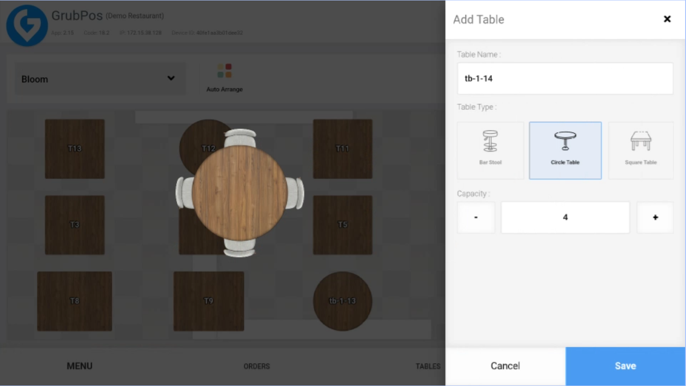Switch to the TABLES tab
Viewport: 686px width, 386px height.
428,366
